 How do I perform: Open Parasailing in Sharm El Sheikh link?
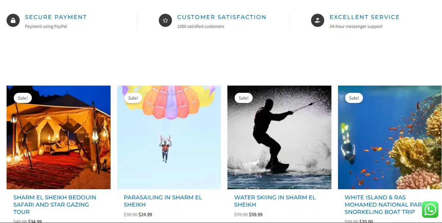pos(163,201)
